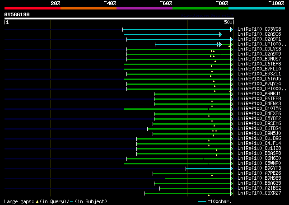Click the orange ~40% identity legend segment
Screen dimensions: 289x205
[89, 8]
